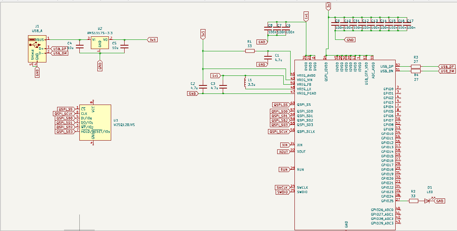The width and height of the screenshot is (457, 231).
Task: Select the large main microcontroller symbol
Action: [344, 146]
